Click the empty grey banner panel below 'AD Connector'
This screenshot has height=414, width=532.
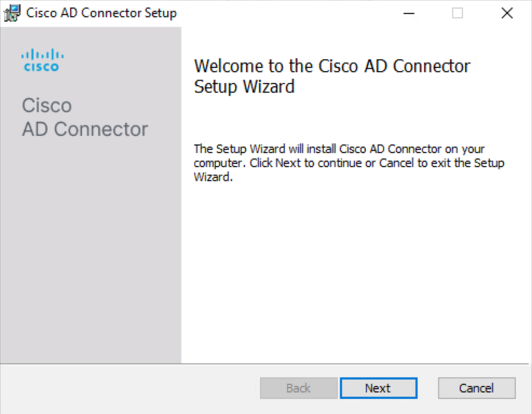click(x=91, y=251)
